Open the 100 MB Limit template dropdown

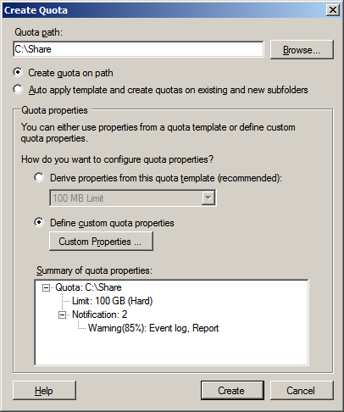pos(132,198)
